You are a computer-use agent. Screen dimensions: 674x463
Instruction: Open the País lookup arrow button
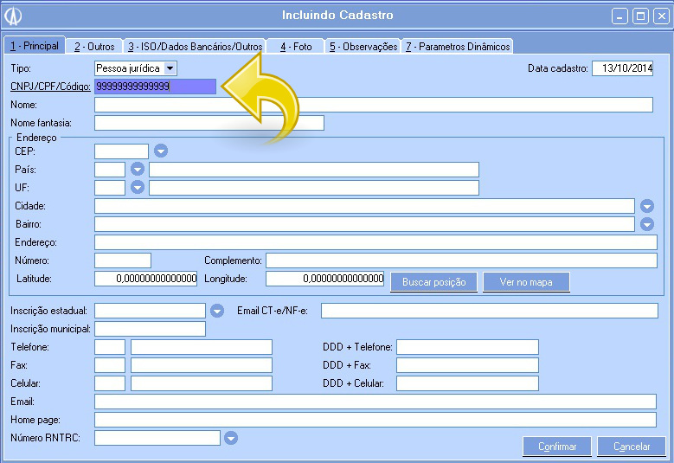tap(137, 170)
